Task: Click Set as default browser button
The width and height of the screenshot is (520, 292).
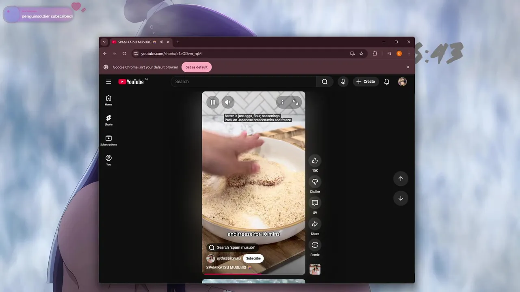Action: [197, 67]
